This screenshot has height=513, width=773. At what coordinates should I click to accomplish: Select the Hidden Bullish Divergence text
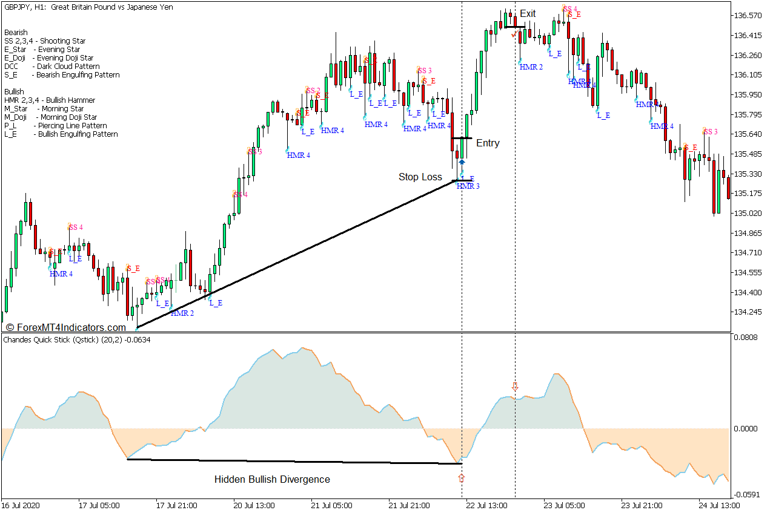tap(272, 480)
